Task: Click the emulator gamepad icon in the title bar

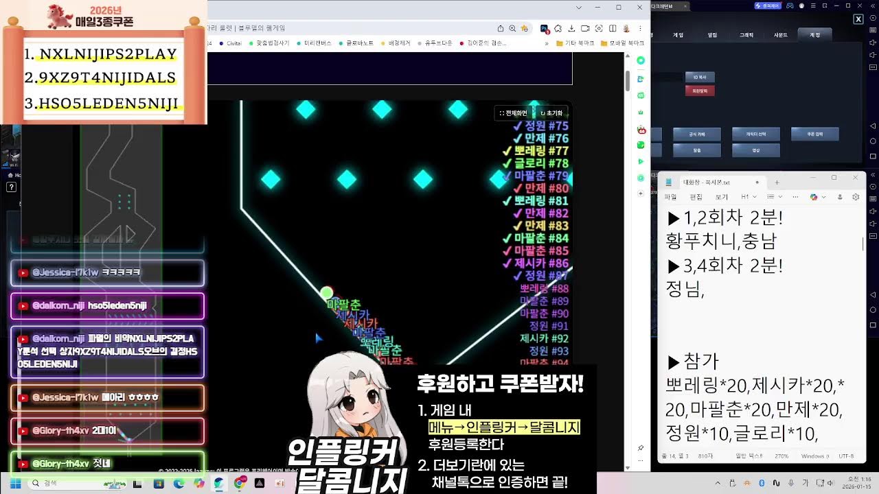Action: [x=790, y=5]
